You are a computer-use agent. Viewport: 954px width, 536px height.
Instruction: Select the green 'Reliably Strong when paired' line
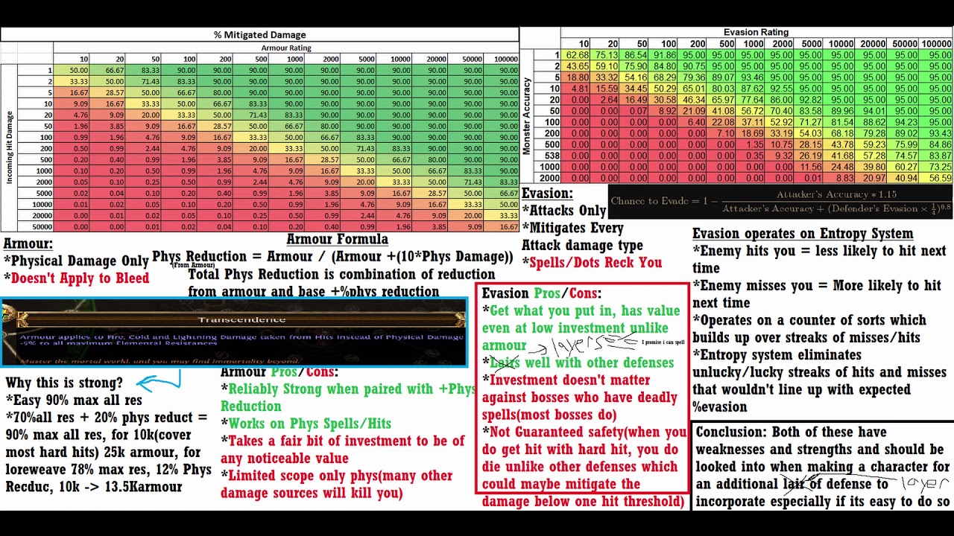tap(348, 398)
